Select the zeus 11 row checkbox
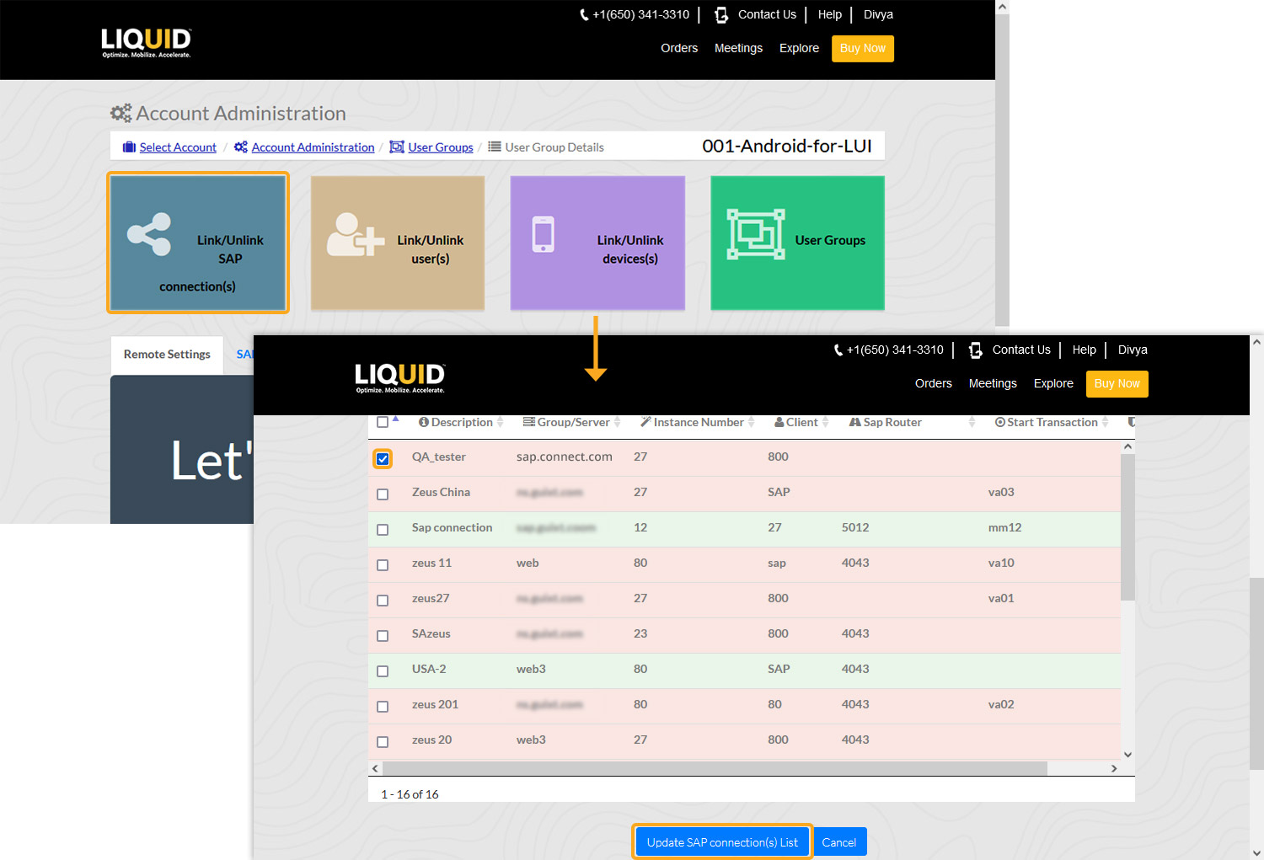Image resolution: width=1264 pixels, height=860 pixels. (x=383, y=565)
